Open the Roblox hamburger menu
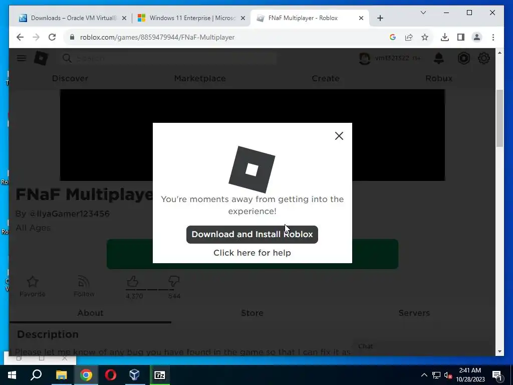The width and height of the screenshot is (513, 385). click(22, 58)
